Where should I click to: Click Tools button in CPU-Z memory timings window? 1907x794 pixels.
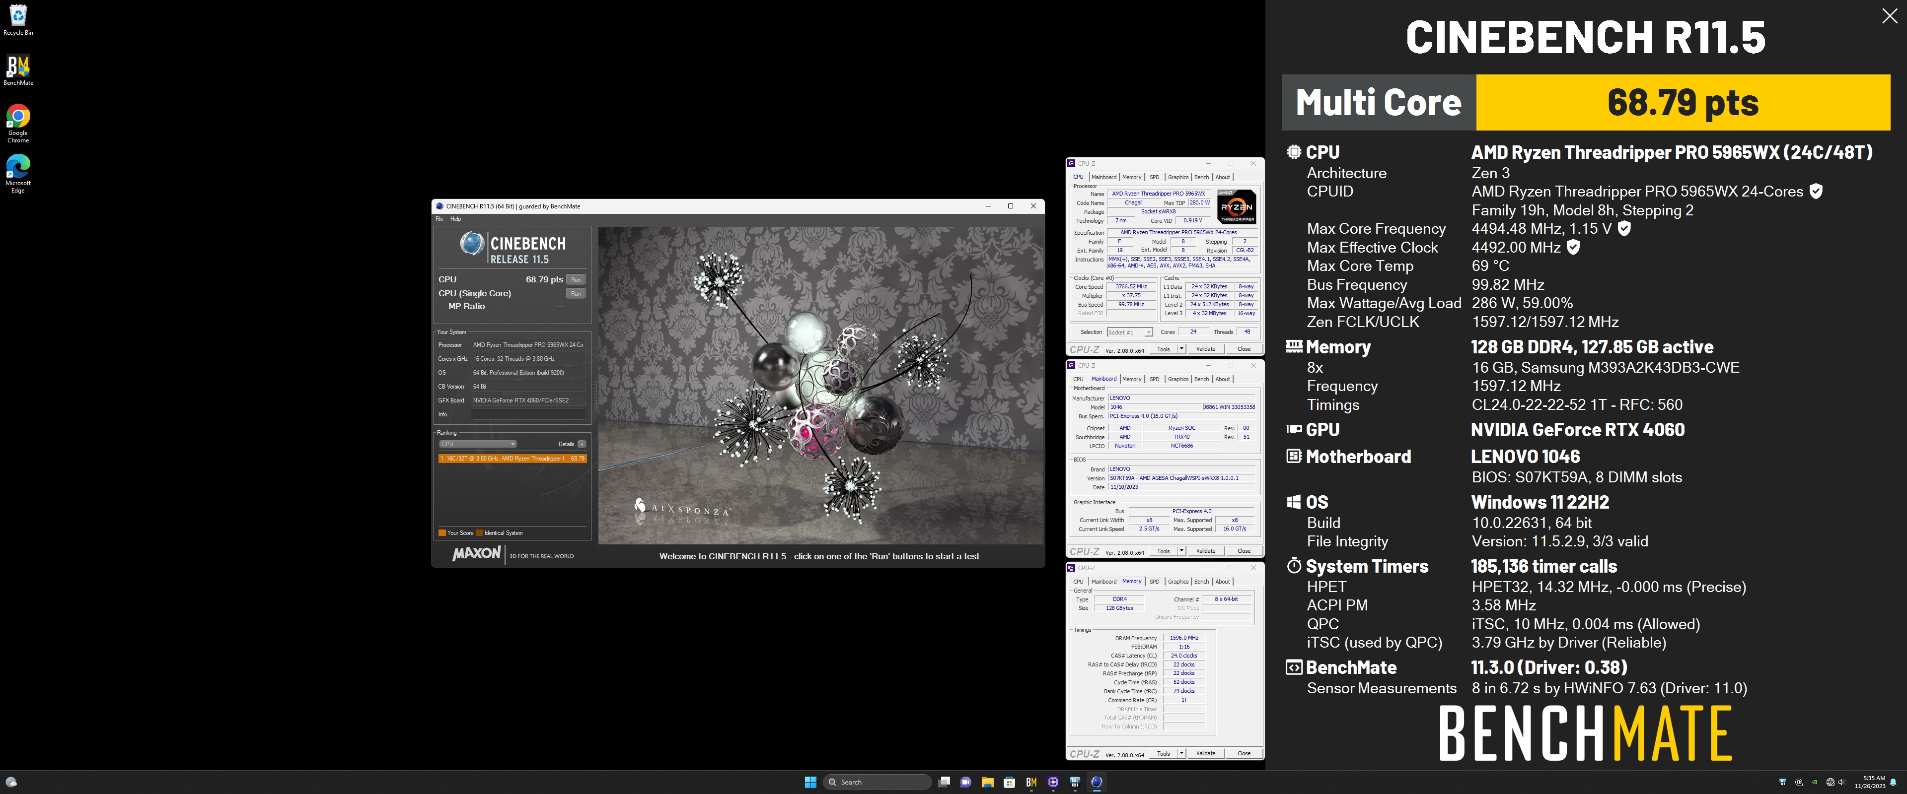1164,754
